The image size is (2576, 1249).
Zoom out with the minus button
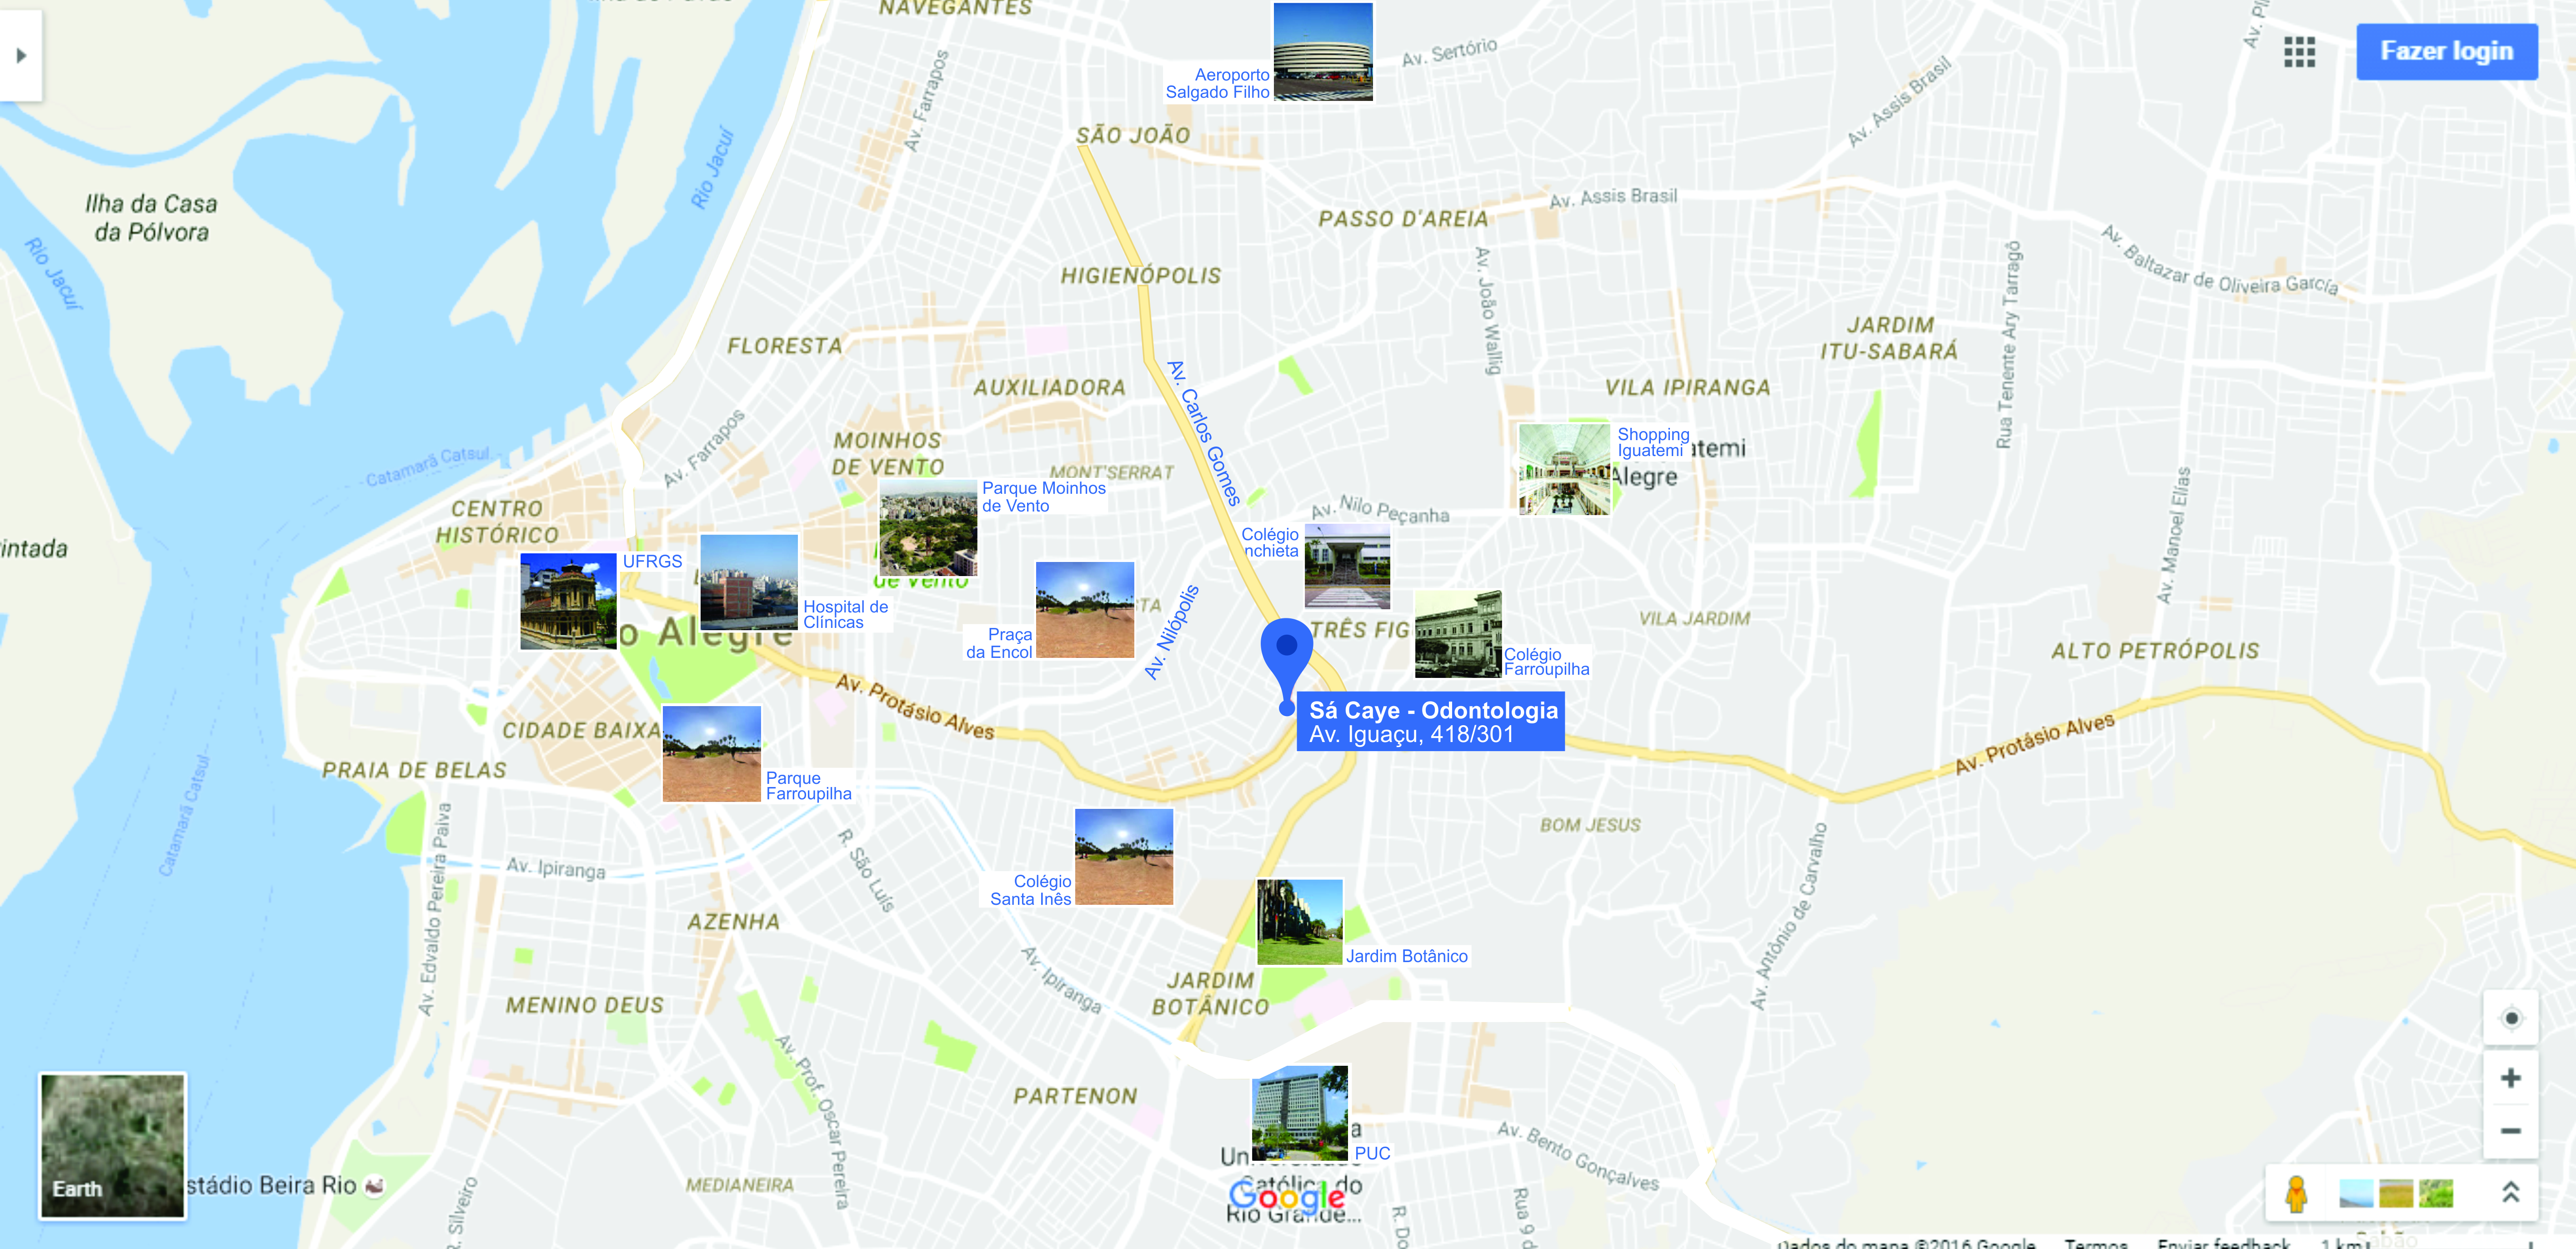point(2510,1131)
